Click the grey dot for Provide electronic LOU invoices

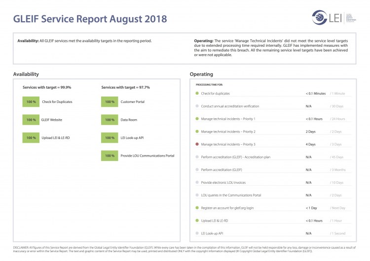pyautogui.click(x=197, y=182)
